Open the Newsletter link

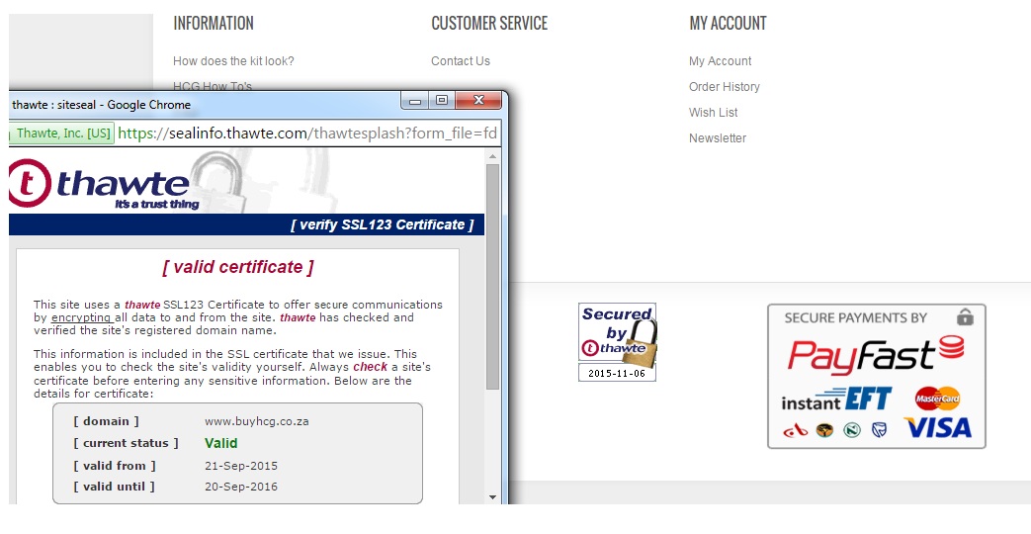point(717,138)
